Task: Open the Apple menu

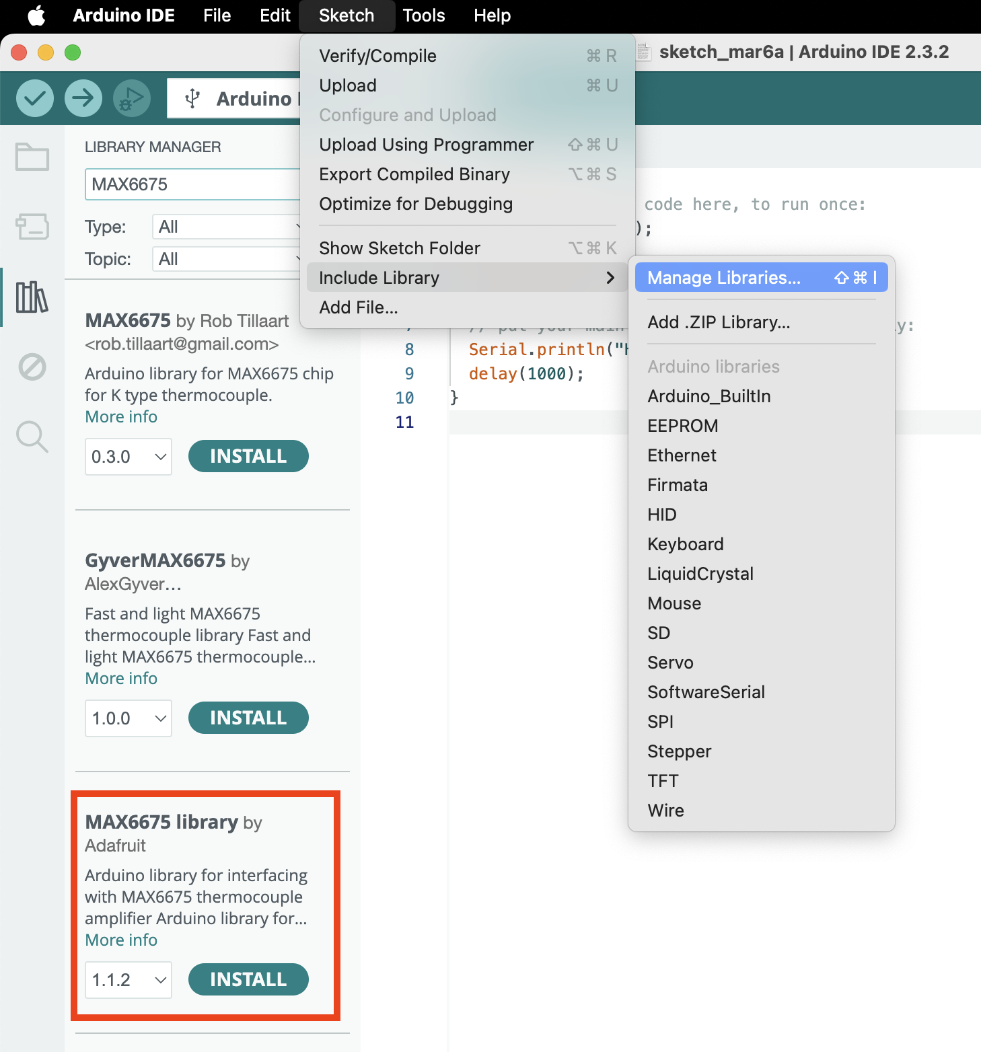Action: tap(36, 15)
